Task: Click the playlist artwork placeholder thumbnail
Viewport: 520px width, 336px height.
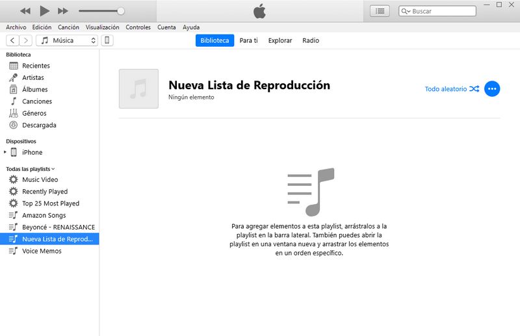Action: tap(138, 88)
